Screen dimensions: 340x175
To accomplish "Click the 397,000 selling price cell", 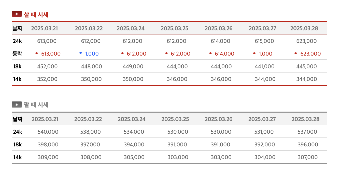I will coord(90,145).
